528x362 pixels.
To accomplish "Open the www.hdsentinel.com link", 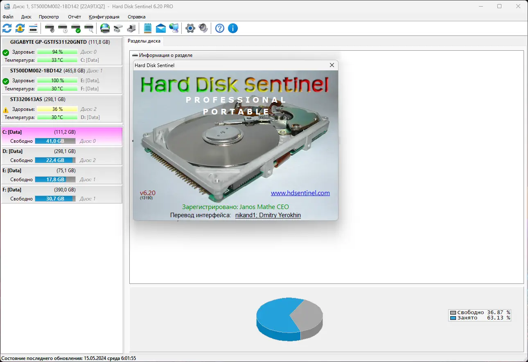I will pyautogui.click(x=300, y=193).
